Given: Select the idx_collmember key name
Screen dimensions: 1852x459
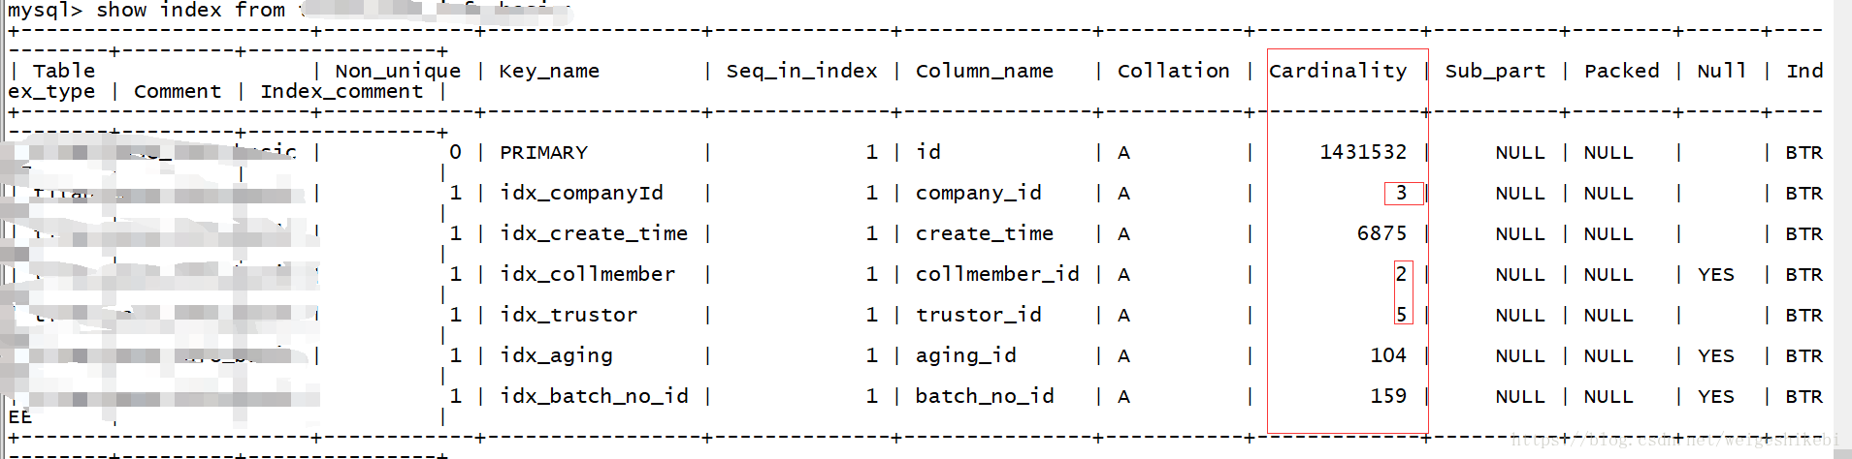Looking at the screenshot, I should (x=588, y=274).
